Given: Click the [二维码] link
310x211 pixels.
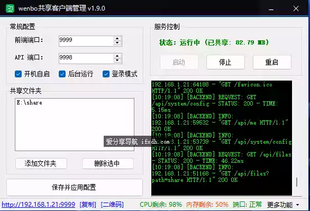Looking at the screenshot, I should click(112, 204).
